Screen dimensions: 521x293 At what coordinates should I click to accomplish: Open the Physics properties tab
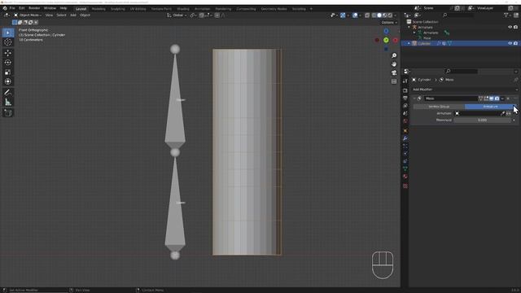click(405, 154)
